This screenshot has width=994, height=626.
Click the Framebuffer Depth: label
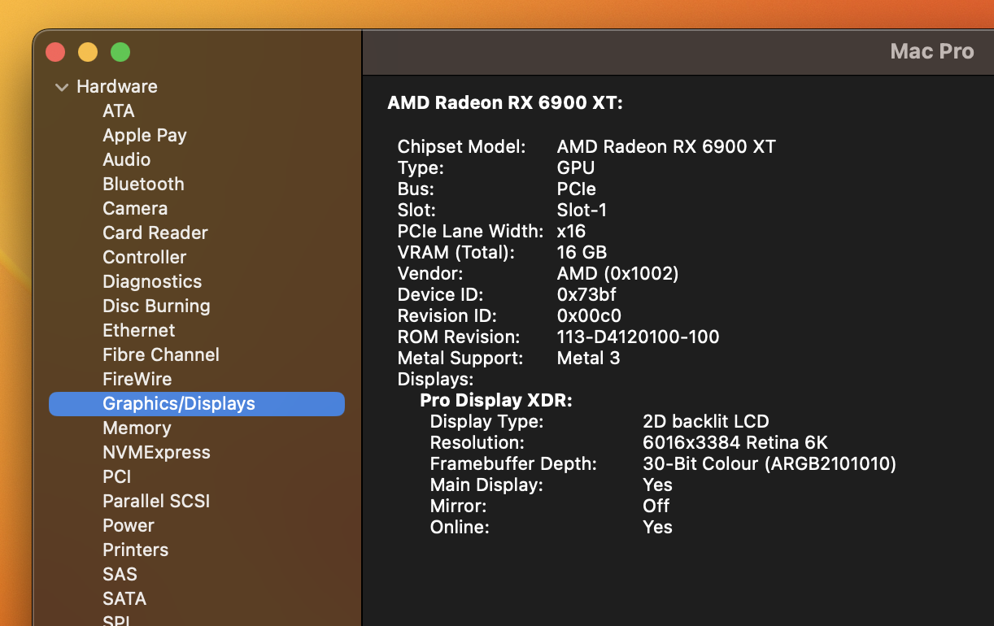click(513, 463)
